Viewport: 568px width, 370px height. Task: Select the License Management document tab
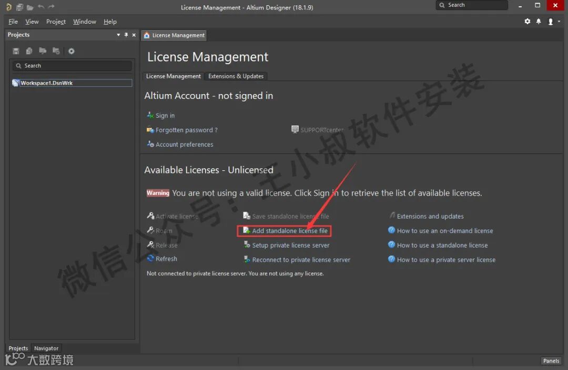174,35
